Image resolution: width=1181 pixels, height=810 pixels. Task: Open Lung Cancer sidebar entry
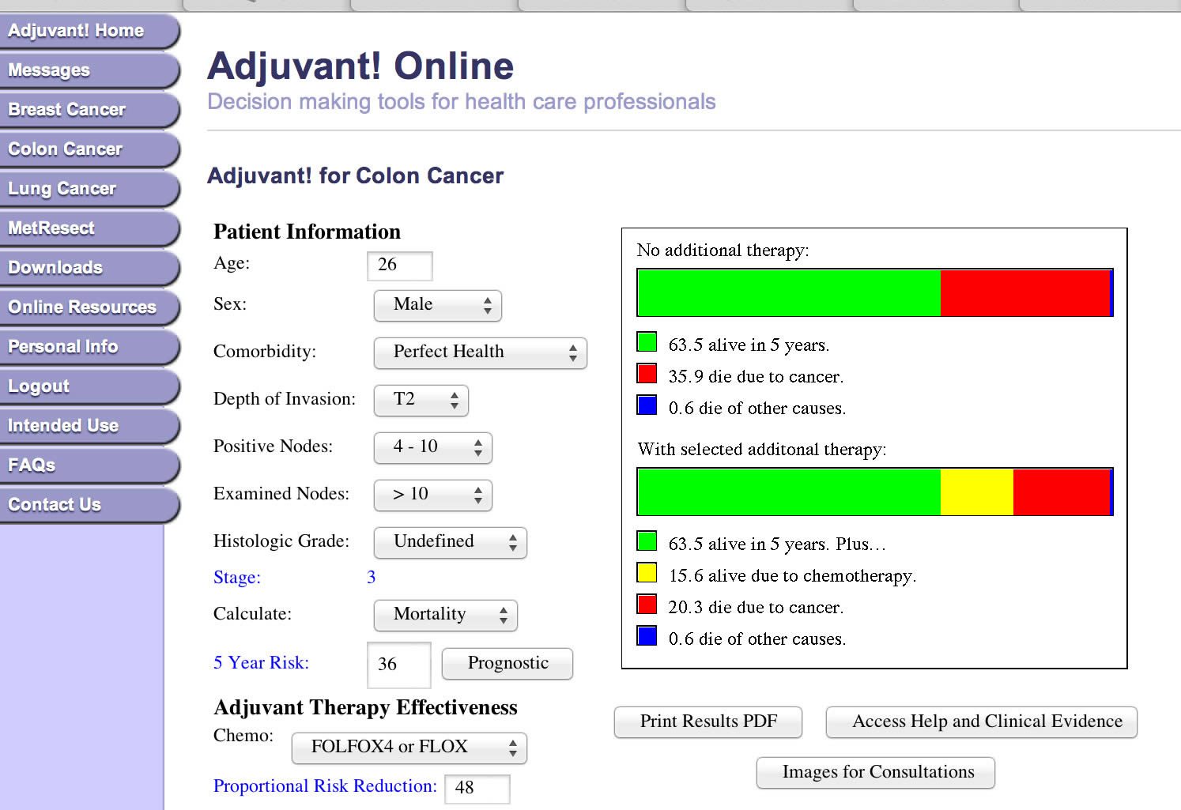(89, 189)
